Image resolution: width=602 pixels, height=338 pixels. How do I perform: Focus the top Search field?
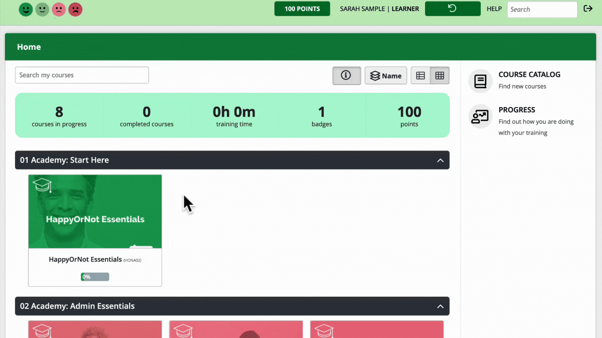(x=542, y=9)
